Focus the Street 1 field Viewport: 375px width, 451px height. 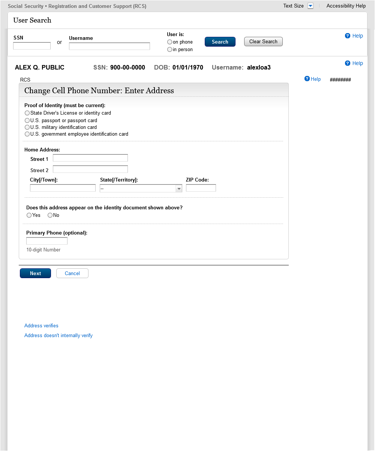[90, 158]
